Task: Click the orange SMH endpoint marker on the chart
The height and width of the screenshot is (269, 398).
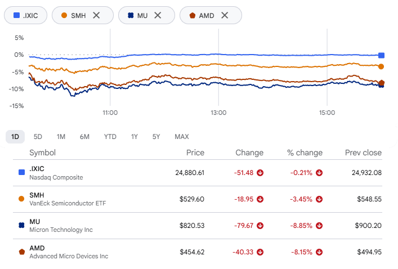Action: 381,66
